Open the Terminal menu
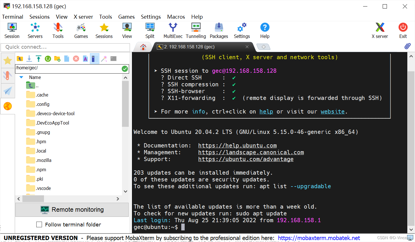This screenshot has height=242, width=415. pos(12,17)
